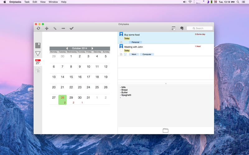Click star bookmark on Buy some food

click(x=121, y=34)
